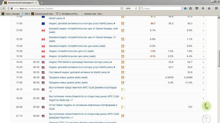
Task: Click speech megaphone icon after Джерома Пауэлла
Action: click(x=71, y=118)
